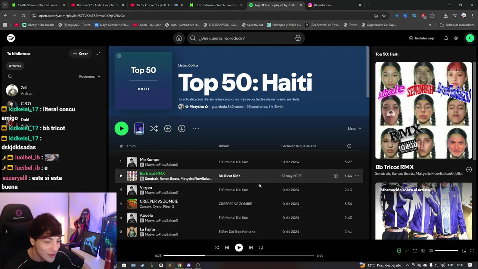Screen dimensions: 478x269
Task: Open more options for the playlist
Action: tap(196, 129)
